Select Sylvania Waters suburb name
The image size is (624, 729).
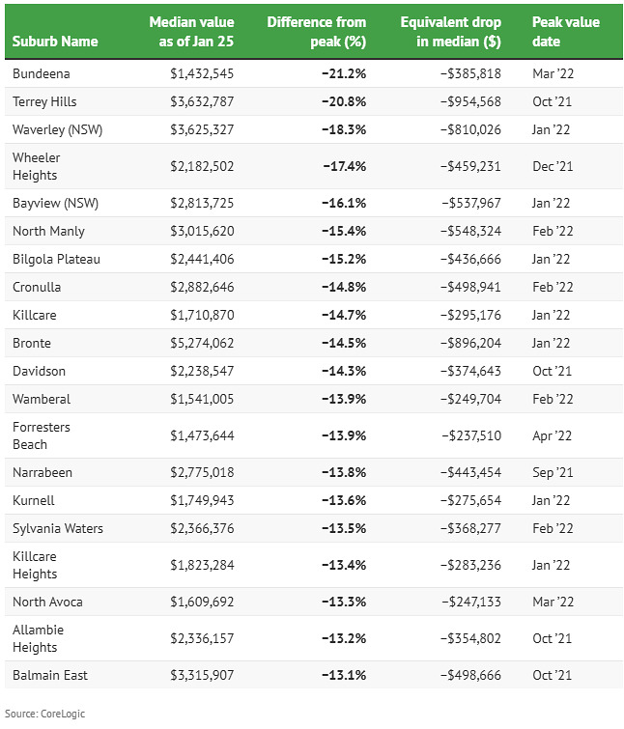point(58,528)
